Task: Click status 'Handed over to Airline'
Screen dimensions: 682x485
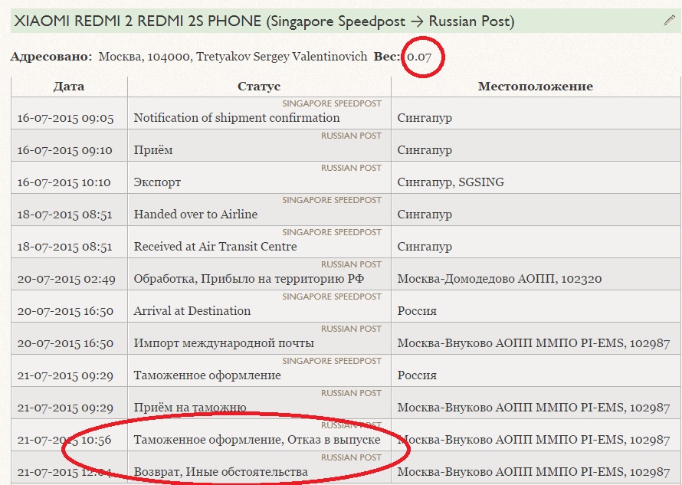Action: click(195, 214)
